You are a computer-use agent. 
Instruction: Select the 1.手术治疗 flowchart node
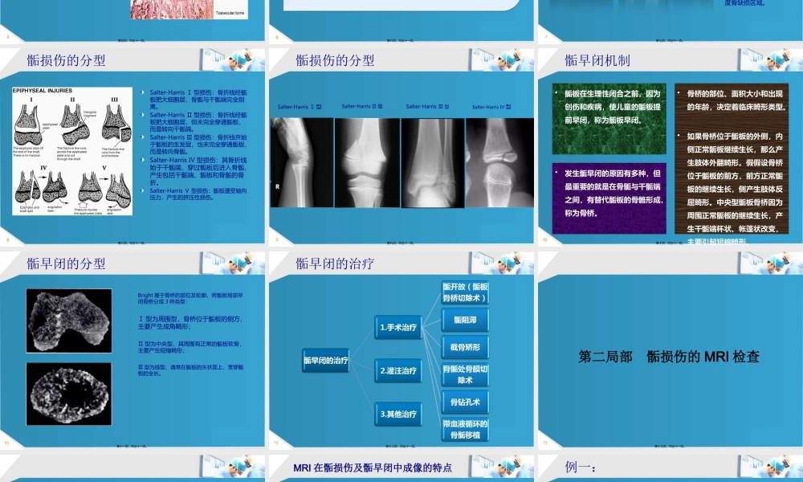pos(398,327)
